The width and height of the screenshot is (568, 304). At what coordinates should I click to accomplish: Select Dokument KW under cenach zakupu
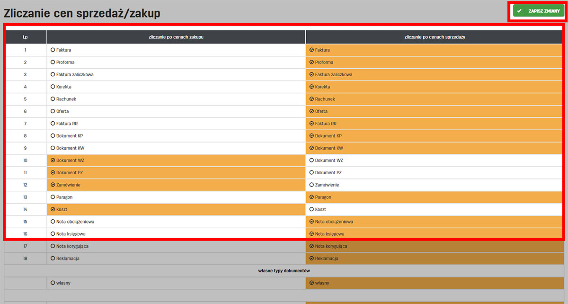click(53, 148)
